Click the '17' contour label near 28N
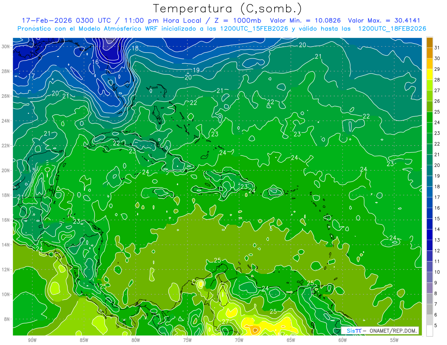This screenshot has height=345, width=447. pyautogui.click(x=32, y=76)
